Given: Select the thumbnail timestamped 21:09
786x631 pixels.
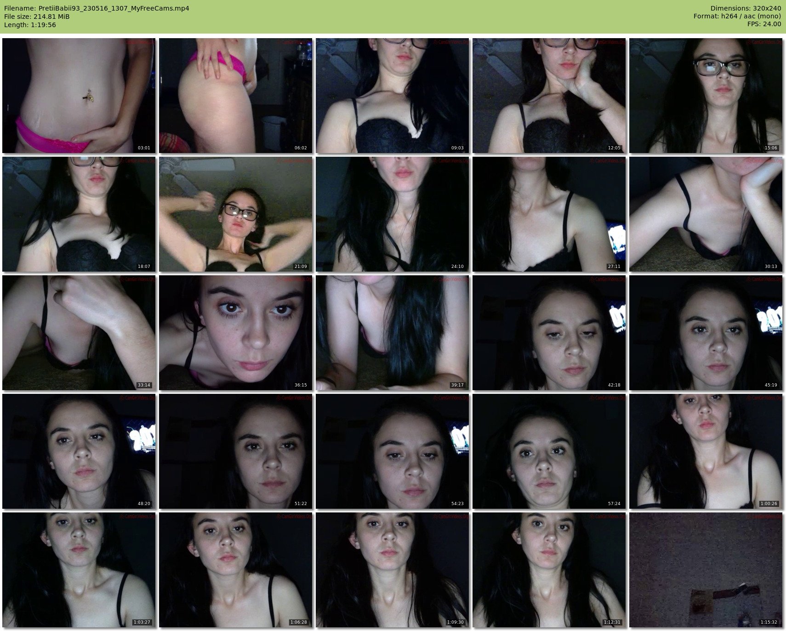Looking at the screenshot, I should [x=235, y=214].
